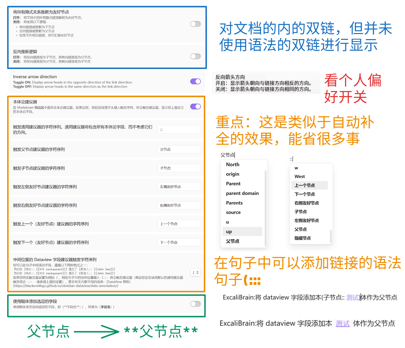Click the 上一个节点 trigger input field
405x348 pixels.
coord(179,224)
